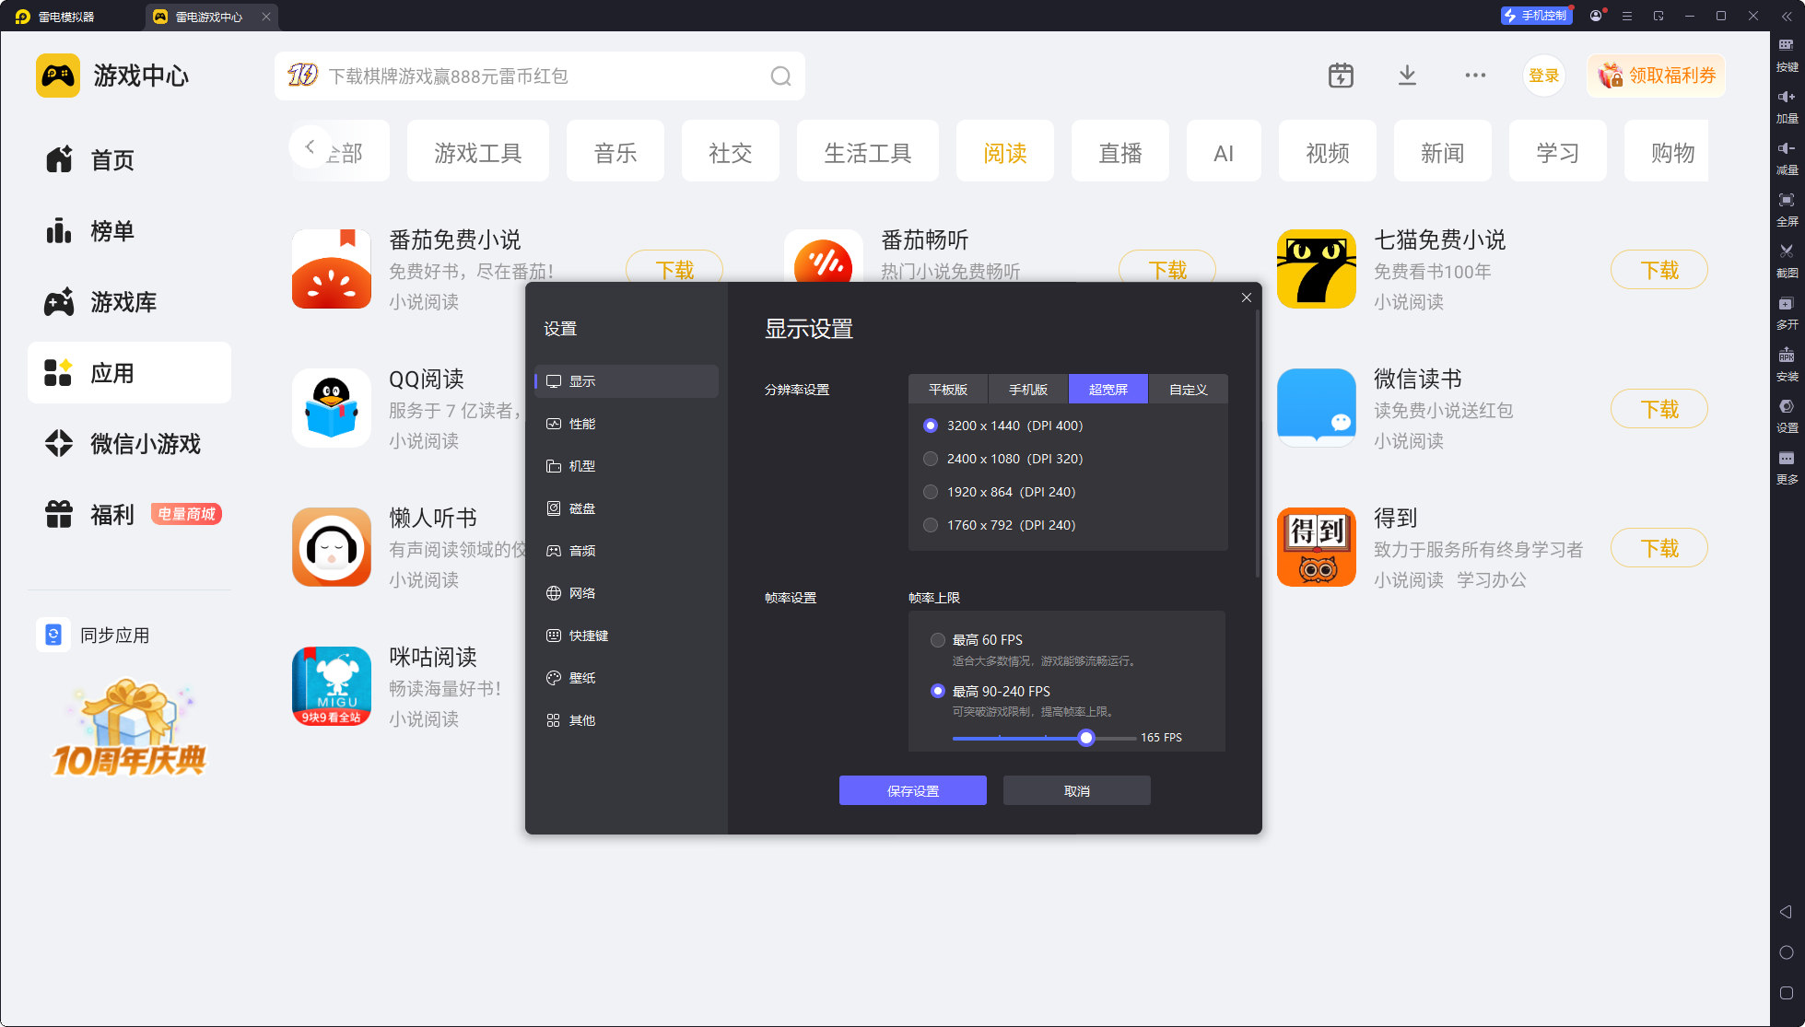Click the 取消 cancel button
The image size is (1805, 1027).
pos(1076,791)
